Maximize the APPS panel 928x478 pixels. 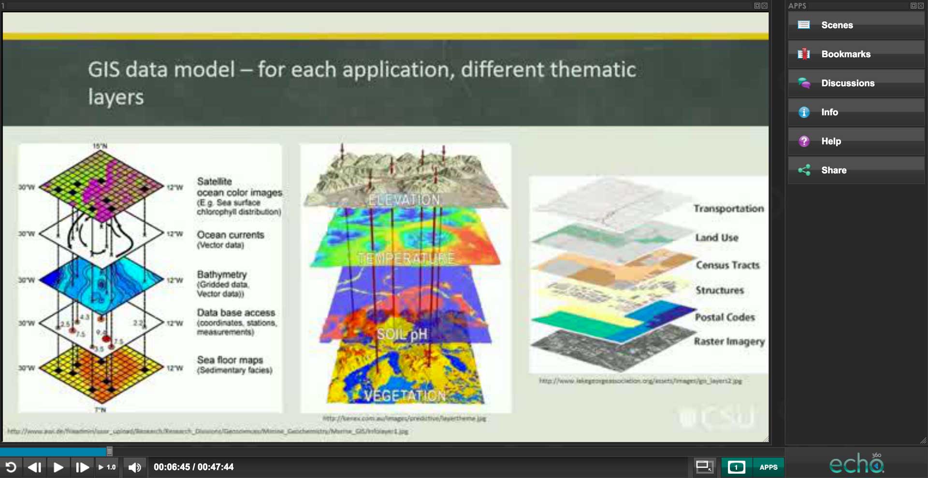pos(913,6)
